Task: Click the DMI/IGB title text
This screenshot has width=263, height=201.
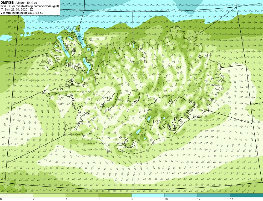Action: [7, 3]
